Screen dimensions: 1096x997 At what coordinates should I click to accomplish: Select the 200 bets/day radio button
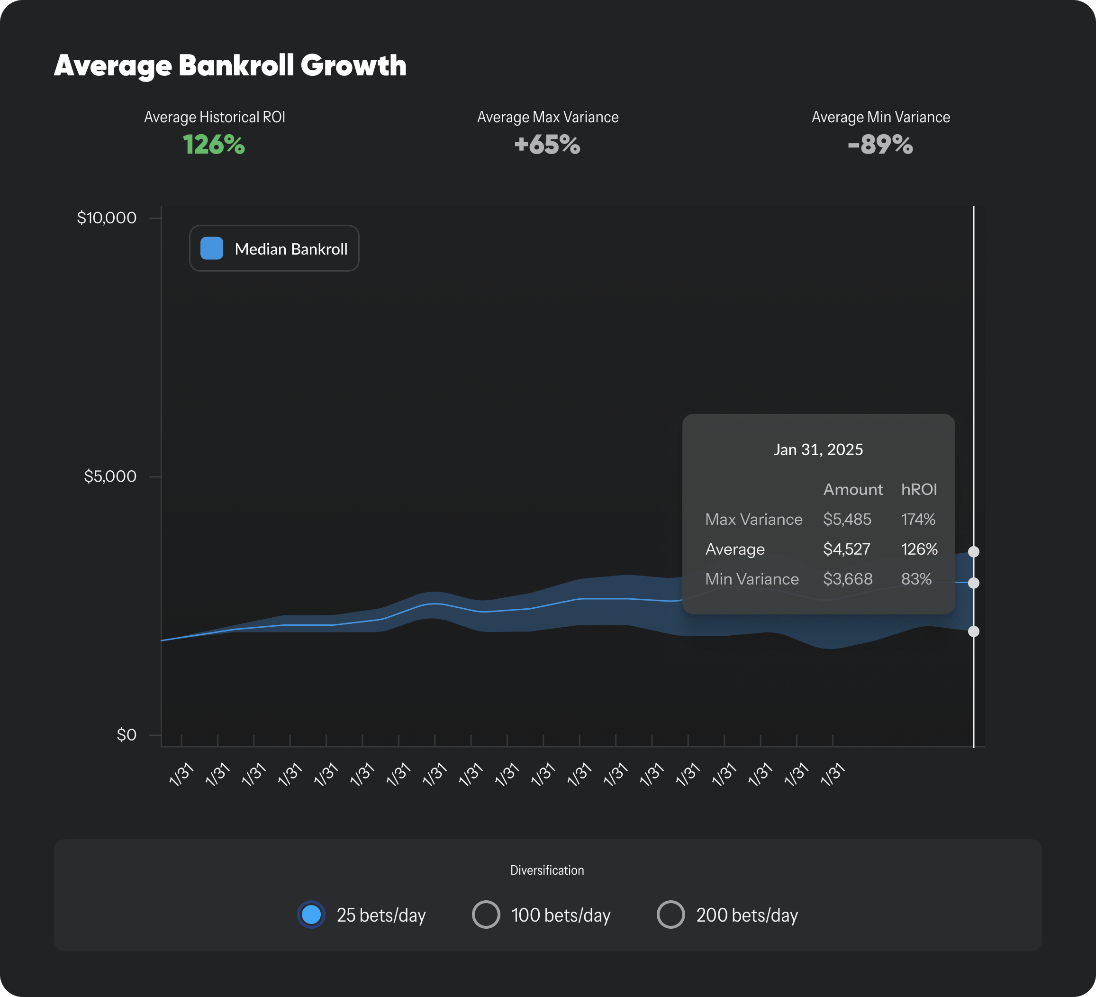click(672, 915)
